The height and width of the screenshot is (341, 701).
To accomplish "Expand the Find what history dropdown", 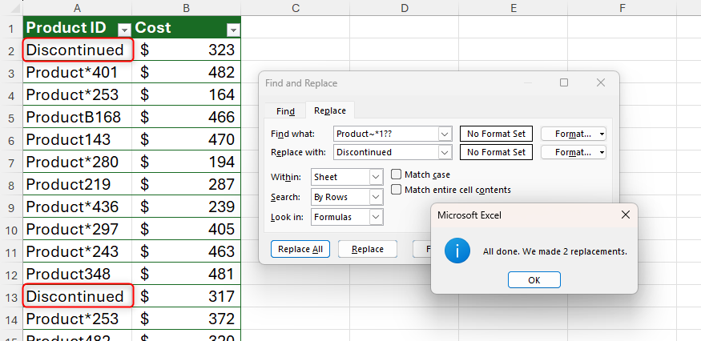I will click(x=445, y=134).
